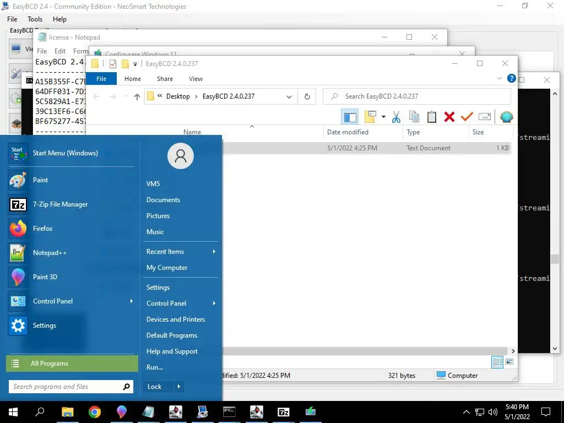Switch to the Share ribbon tab
This screenshot has width=564, height=423.
(165, 79)
